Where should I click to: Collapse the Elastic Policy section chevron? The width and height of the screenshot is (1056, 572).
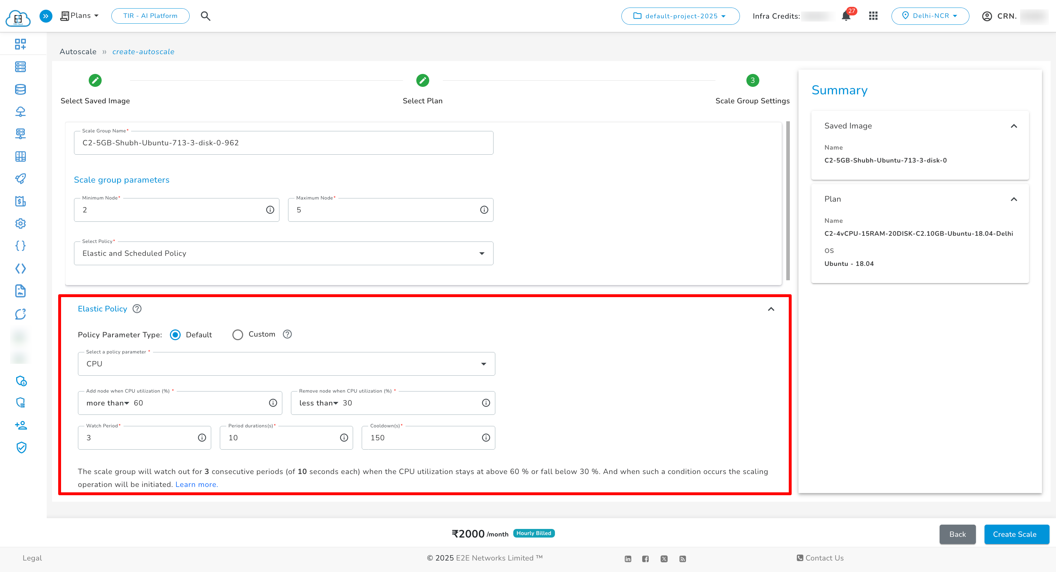point(771,309)
